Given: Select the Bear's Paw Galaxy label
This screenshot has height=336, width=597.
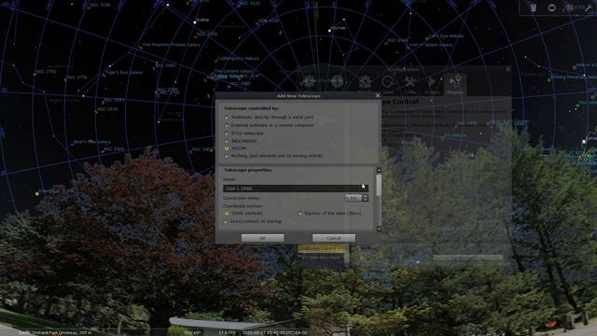Looking at the screenshot, I should pyautogui.click(x=91, y=142).
